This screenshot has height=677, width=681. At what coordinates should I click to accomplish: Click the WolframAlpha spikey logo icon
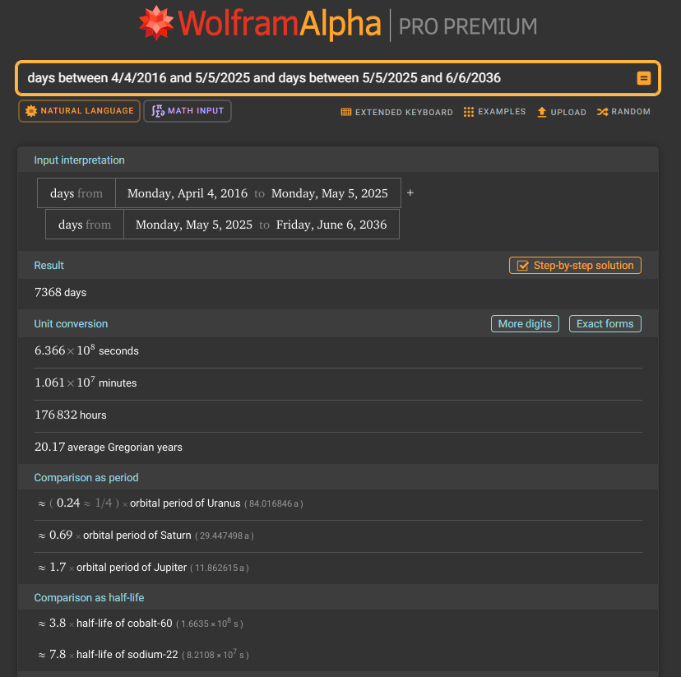pyautogui.click(x=156, y=23)
